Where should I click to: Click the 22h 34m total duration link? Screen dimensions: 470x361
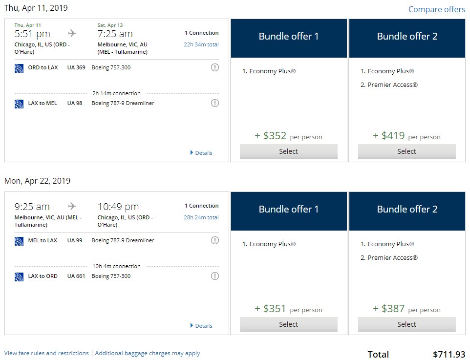[201, 44]
